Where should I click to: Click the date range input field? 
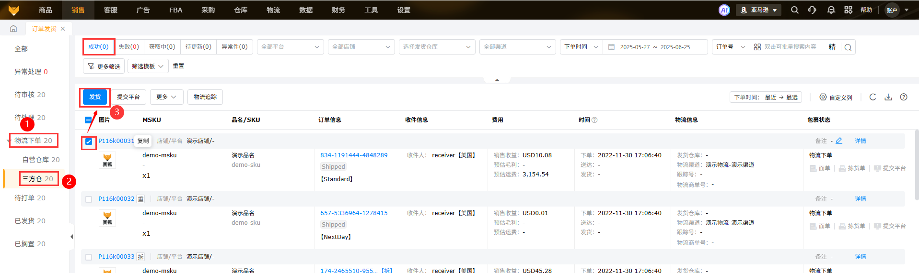pyautogui.click(x=655, y=47)
